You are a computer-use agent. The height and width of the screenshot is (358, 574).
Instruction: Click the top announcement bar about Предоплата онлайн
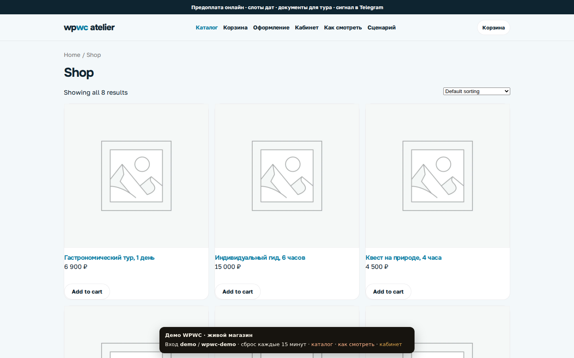(287, 7)
